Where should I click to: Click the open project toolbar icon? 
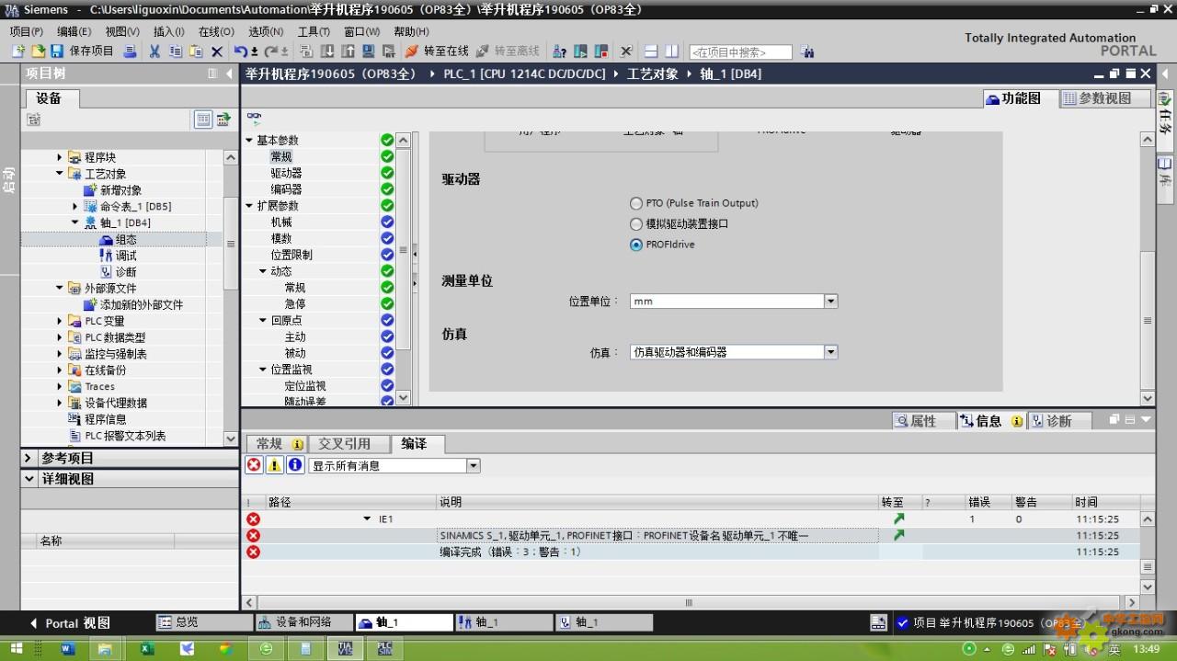[38, 51]
